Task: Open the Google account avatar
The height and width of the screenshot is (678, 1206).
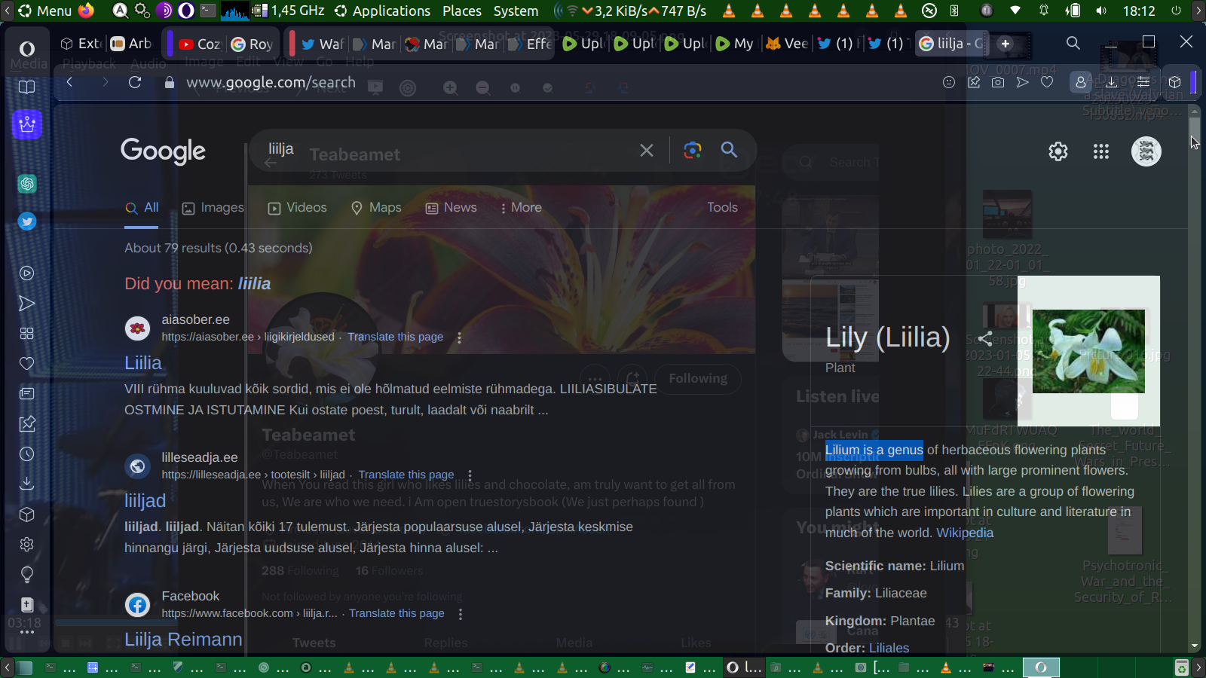Action: pos(1146,151)
